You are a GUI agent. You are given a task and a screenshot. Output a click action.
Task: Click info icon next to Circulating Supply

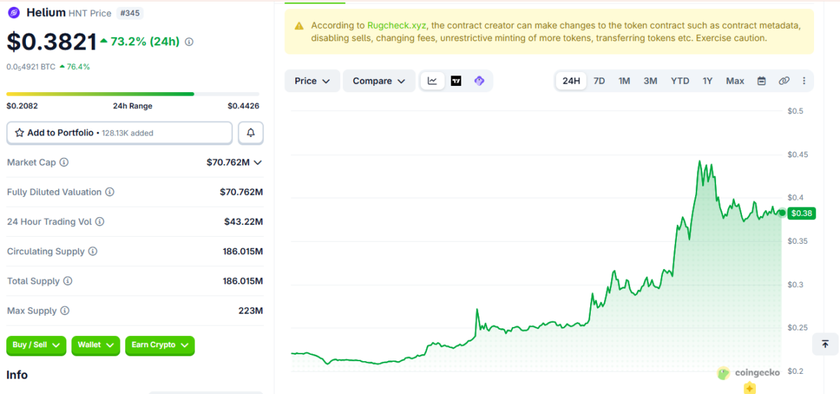[x=93, y=251]
